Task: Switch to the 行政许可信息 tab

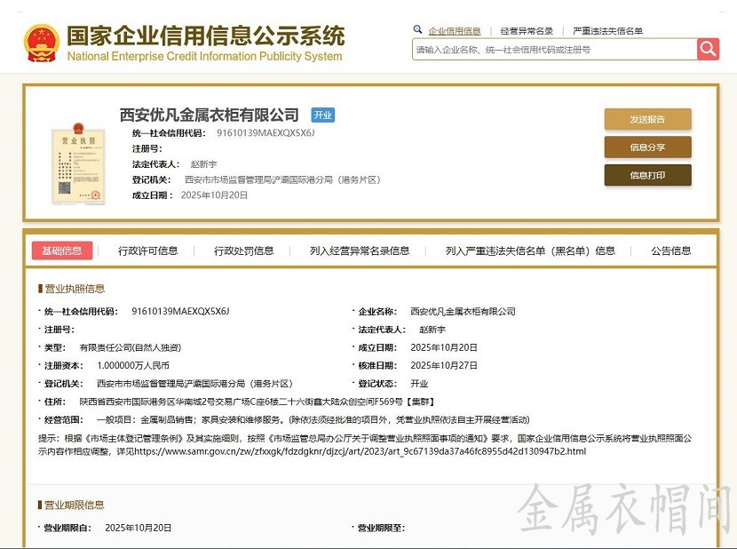Action: click(x=147, y=251)
